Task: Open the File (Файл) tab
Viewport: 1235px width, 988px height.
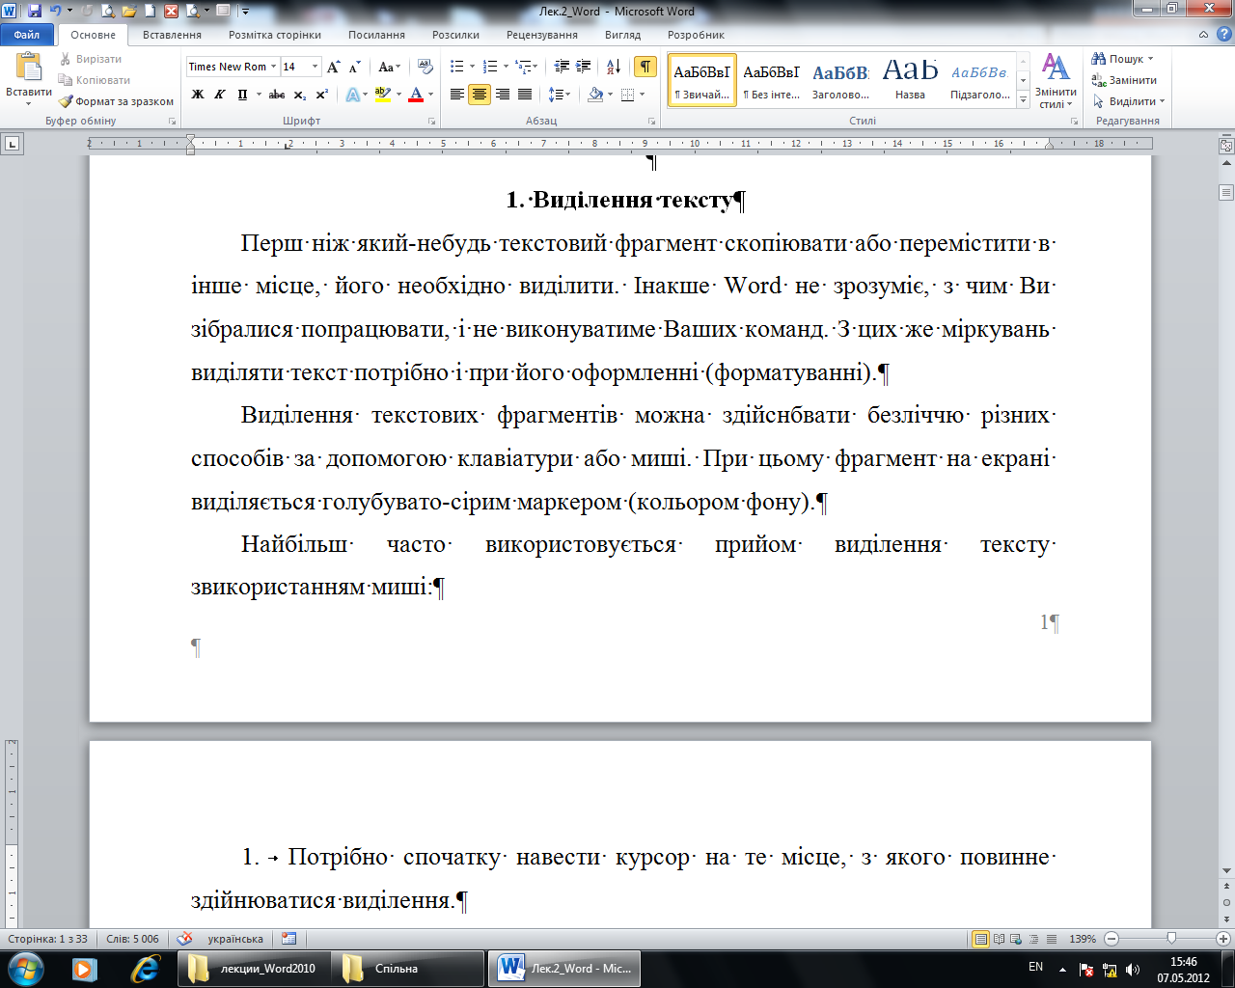Action: 28,35
